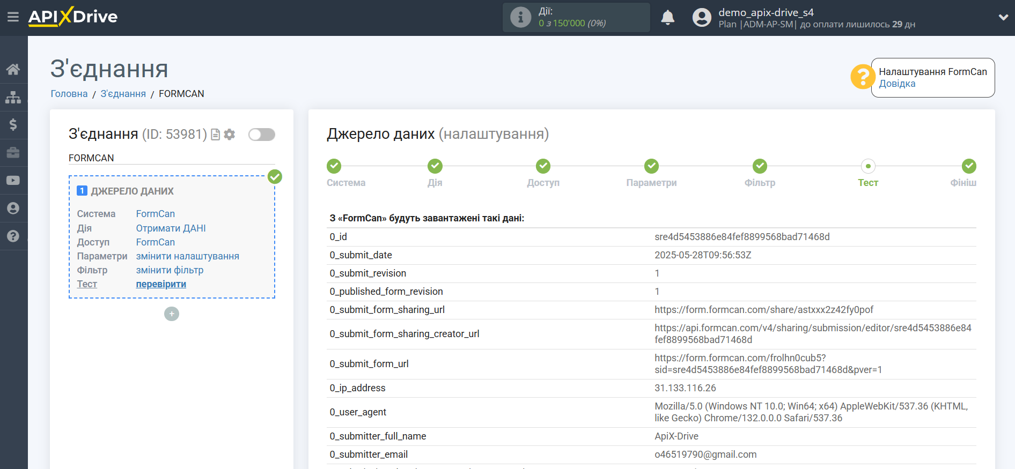The height and width of the screenshot is (469, 1015).
Task: Open the profile sidebar icon
Action: point(13,209)
